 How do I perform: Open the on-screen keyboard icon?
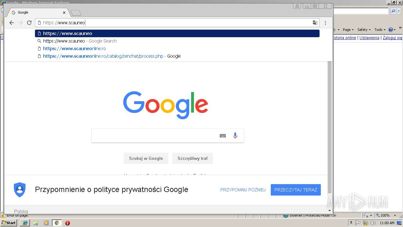pyautogui.click(x=223, y=136)
